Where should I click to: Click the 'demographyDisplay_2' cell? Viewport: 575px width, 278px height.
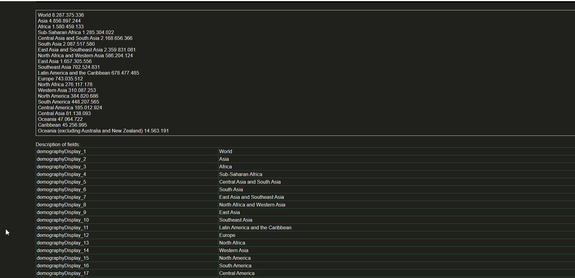click(127, 159)
